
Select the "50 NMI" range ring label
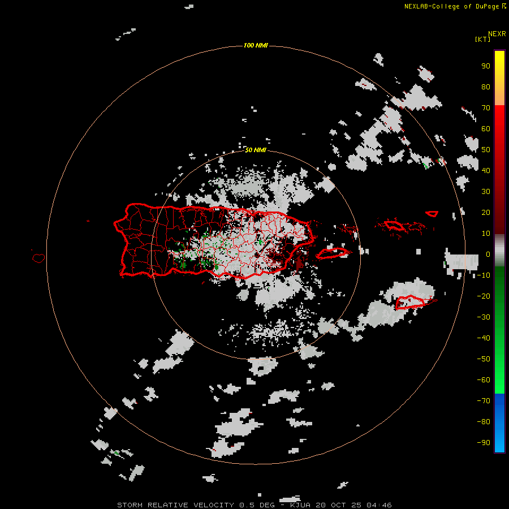(x=256, y=150)
